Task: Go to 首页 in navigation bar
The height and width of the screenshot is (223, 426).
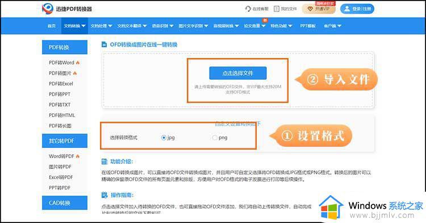Action: click(x=51, y=26)
